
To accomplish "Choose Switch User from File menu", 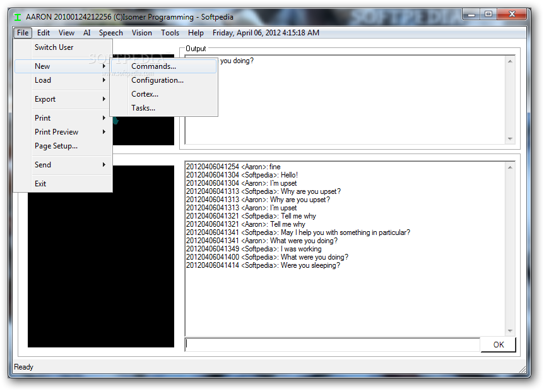I will 63,47.
